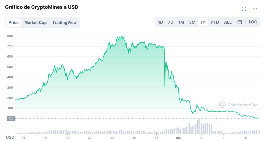
Task: Switch to the Price tab
Action: click(13, 23)
